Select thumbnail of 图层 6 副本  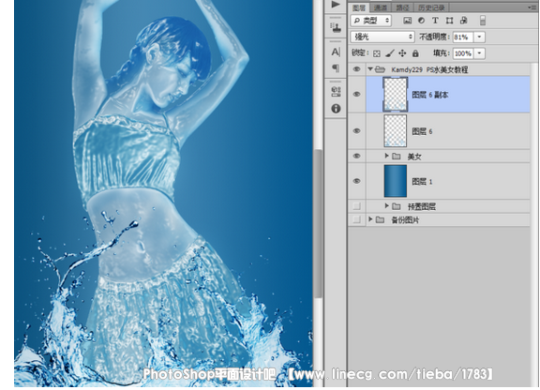tap(396, 94)
